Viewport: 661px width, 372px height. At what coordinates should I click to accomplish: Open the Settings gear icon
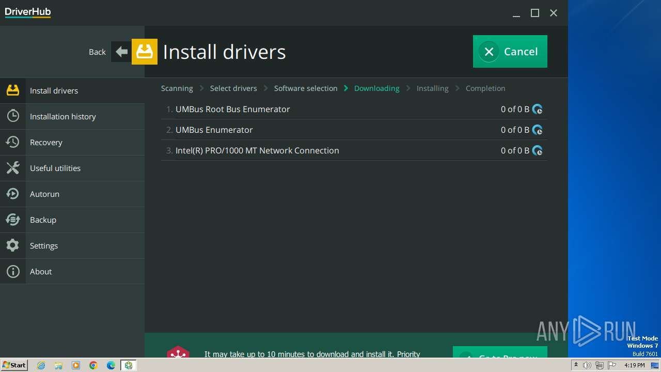pyautogui.click(x=13, y=245)
